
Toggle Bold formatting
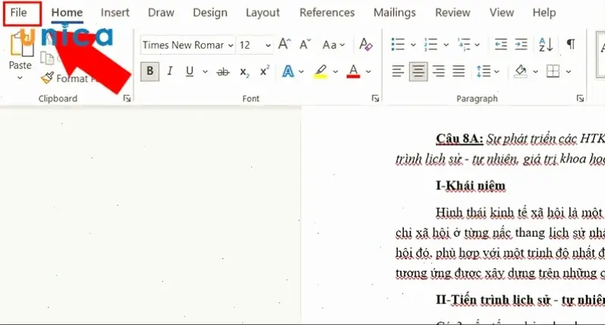[150, 71]
